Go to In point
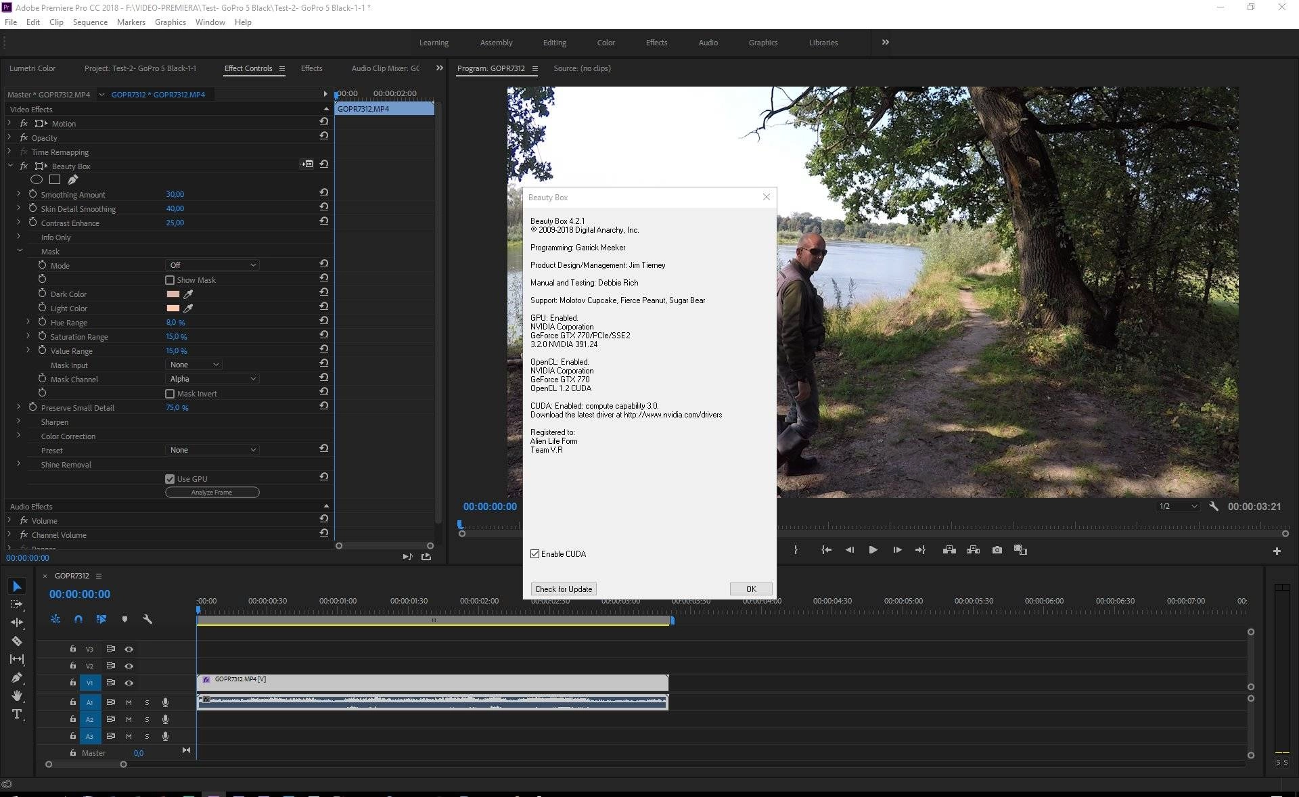This screenshot has height=797, width=1299. click(x=826, y=550)
